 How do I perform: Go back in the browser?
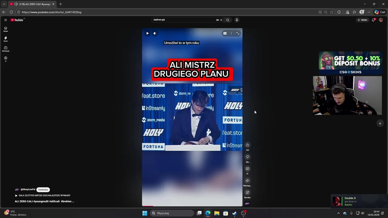pyautogui.click(x=4, y=12)
